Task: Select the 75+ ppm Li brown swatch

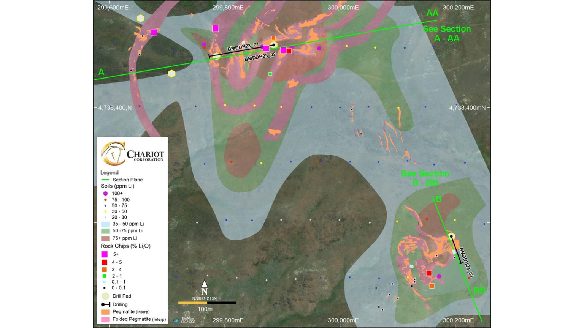Action: click(x=105, y=238)
